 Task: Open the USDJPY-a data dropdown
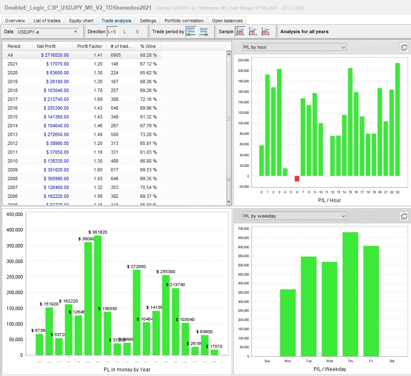(x=47, y=32)
